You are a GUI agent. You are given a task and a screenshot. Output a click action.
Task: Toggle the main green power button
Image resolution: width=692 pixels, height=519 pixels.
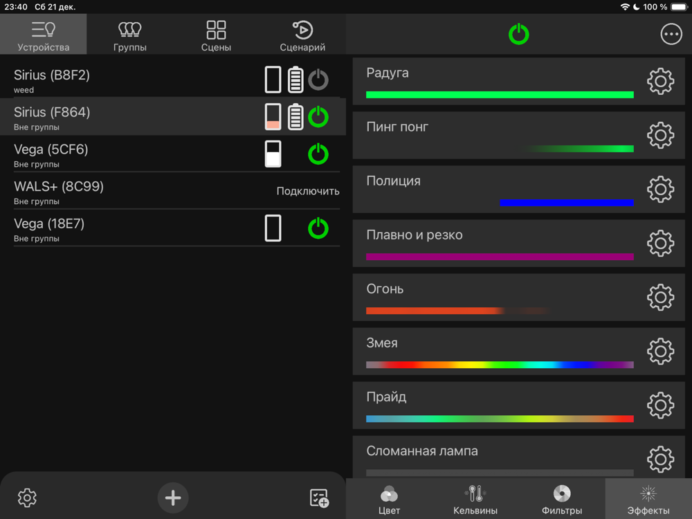518,34
